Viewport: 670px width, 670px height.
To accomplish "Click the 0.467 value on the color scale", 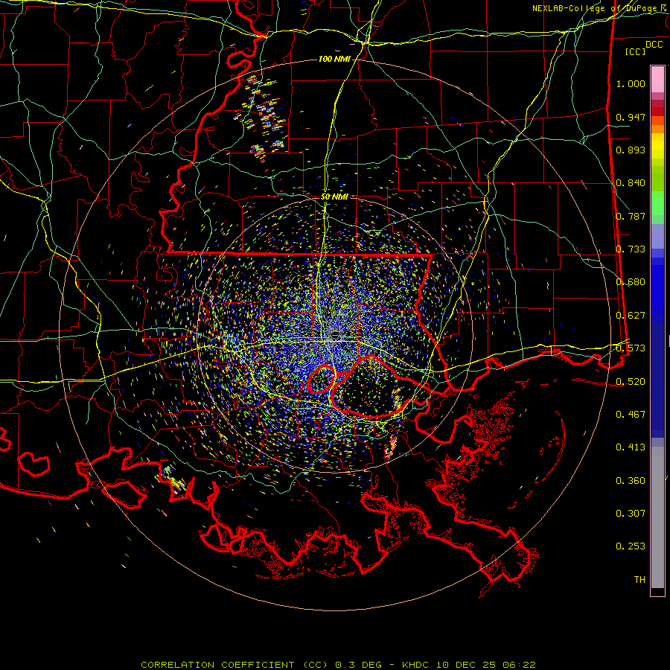I will pos(631,415).
